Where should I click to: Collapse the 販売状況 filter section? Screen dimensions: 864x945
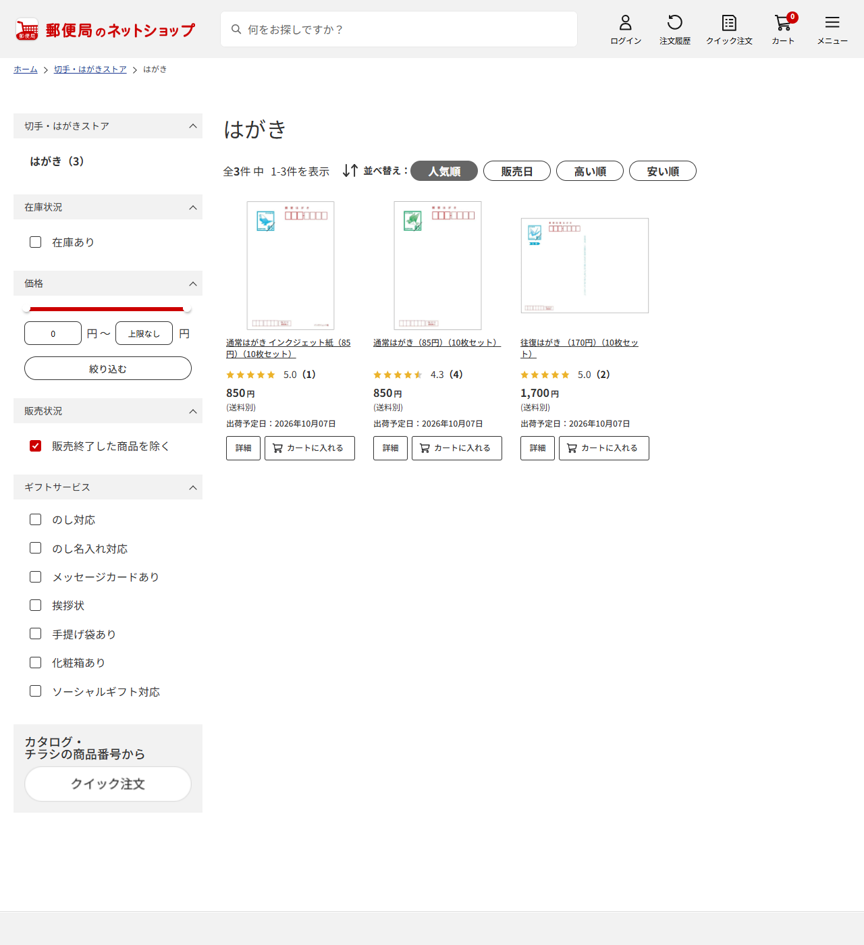click(x=108, y=410)
